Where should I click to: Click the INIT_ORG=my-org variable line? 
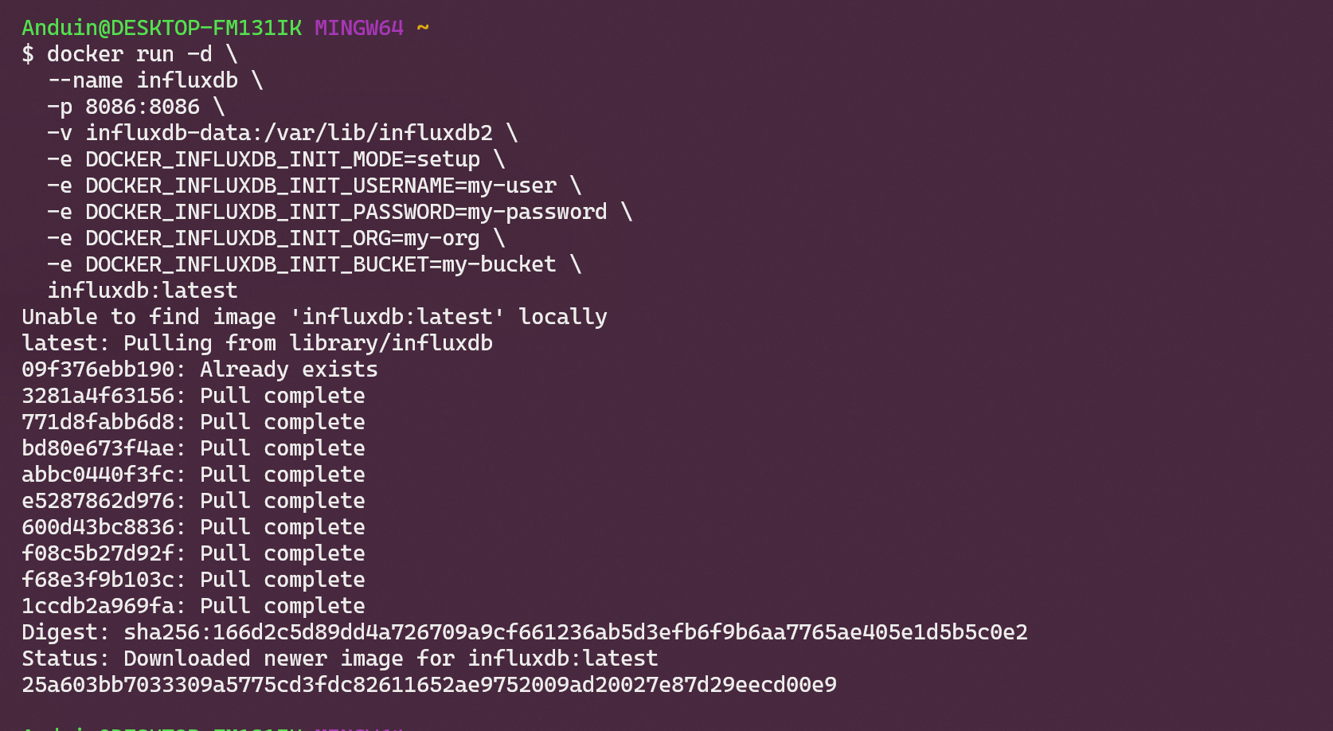click(283, 238)
